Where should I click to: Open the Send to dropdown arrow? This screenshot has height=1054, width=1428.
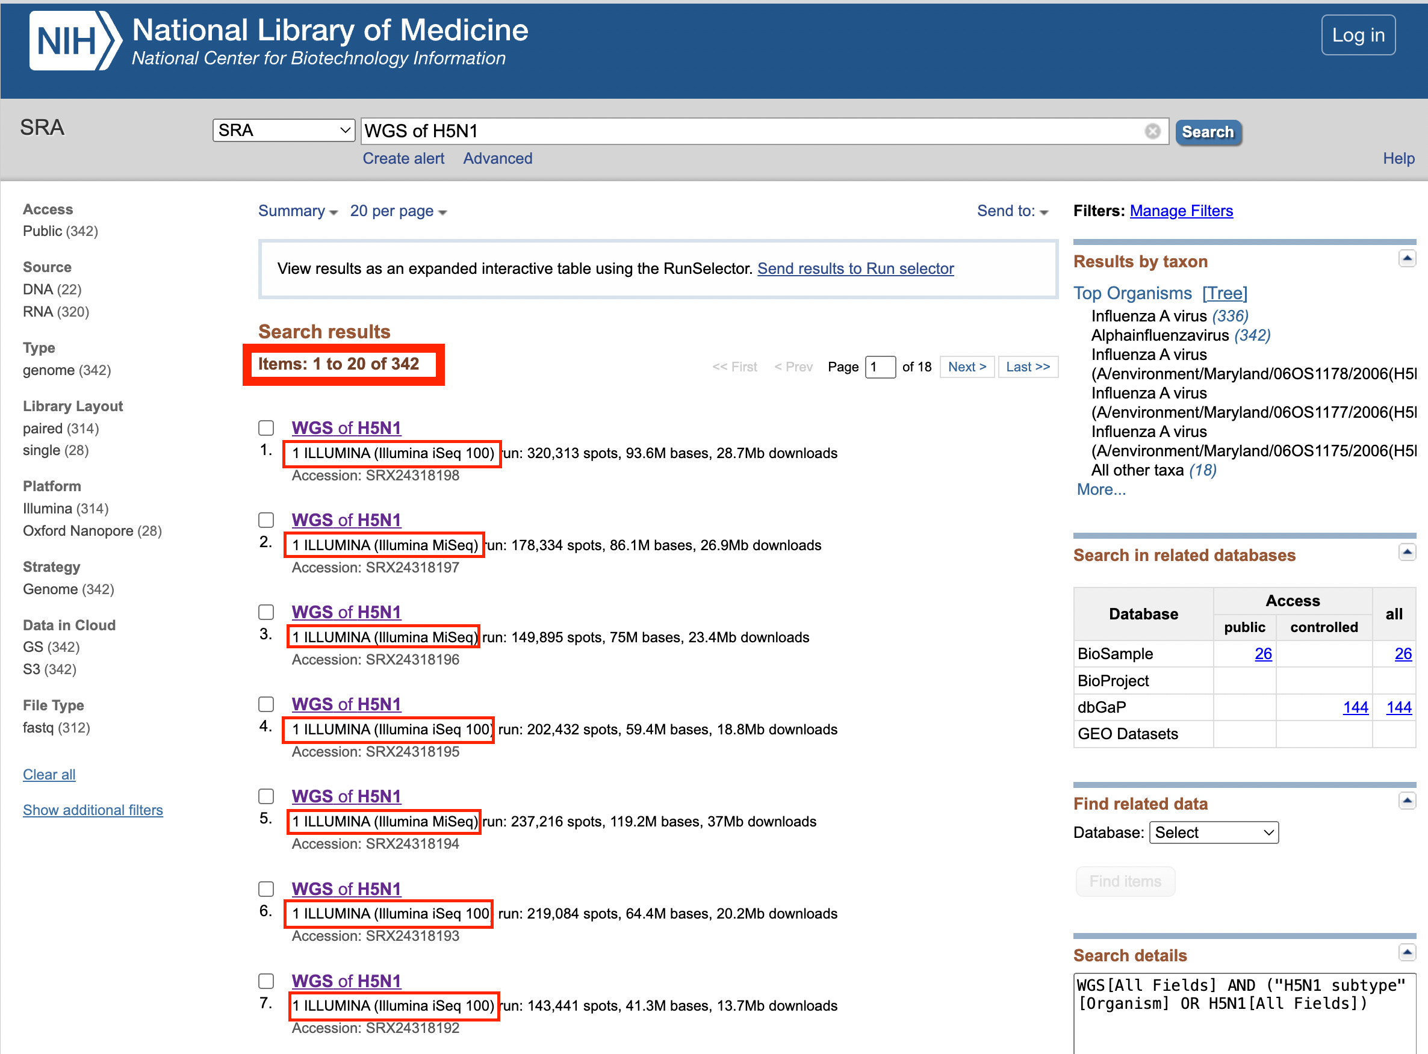pyautogui.click(x=1044, y=212)
